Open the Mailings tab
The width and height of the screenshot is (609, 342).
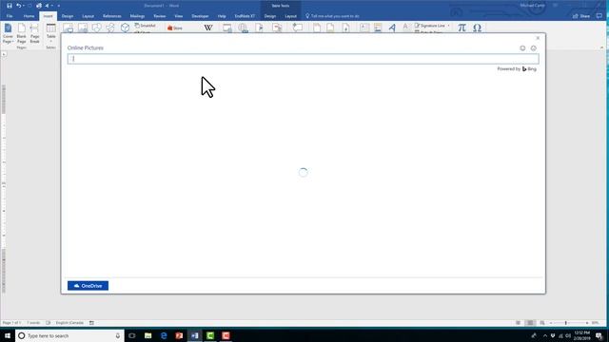pyautogui.click(x=137, y=16)
